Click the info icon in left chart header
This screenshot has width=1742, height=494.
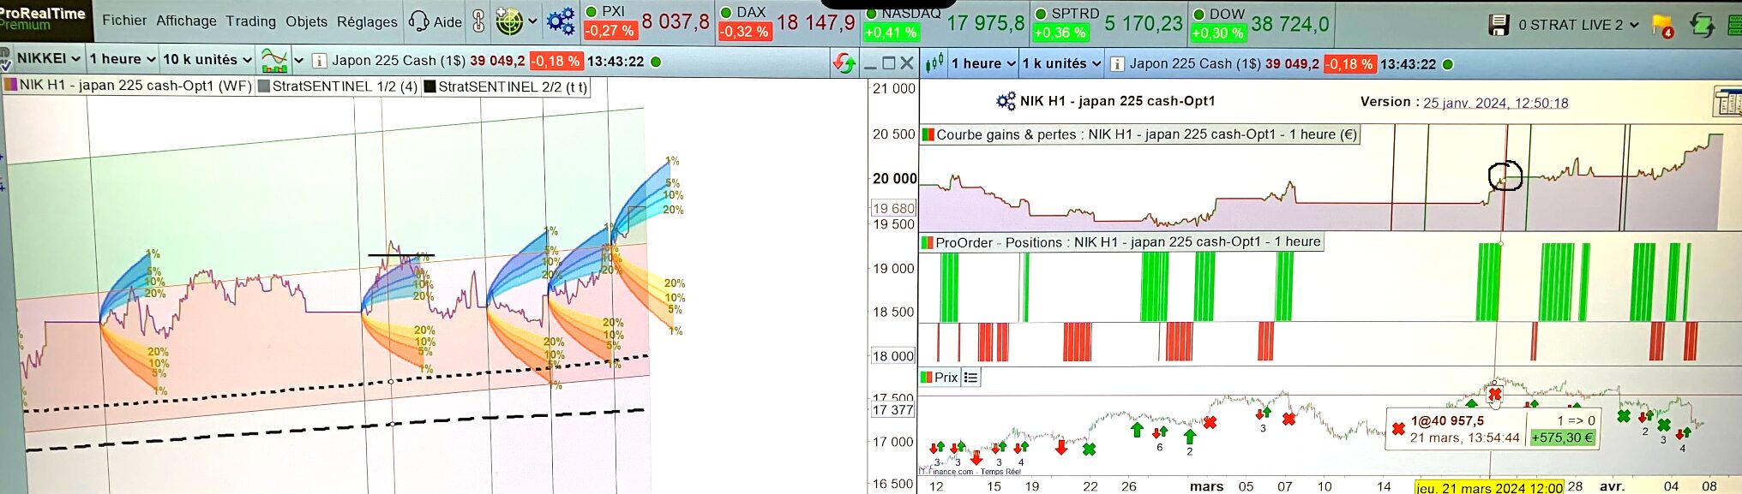pyautogui.click(x=319, y=61)
